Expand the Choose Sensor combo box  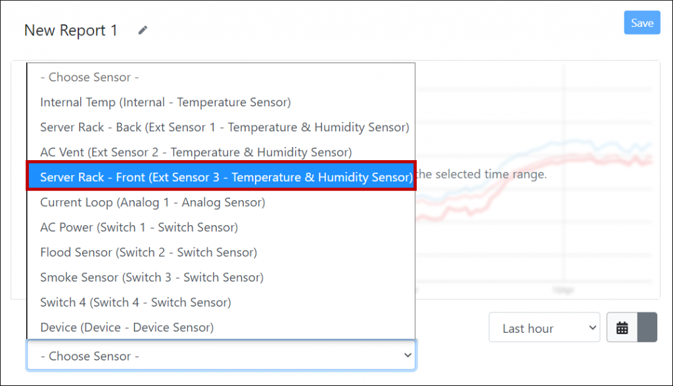point(221,355)
